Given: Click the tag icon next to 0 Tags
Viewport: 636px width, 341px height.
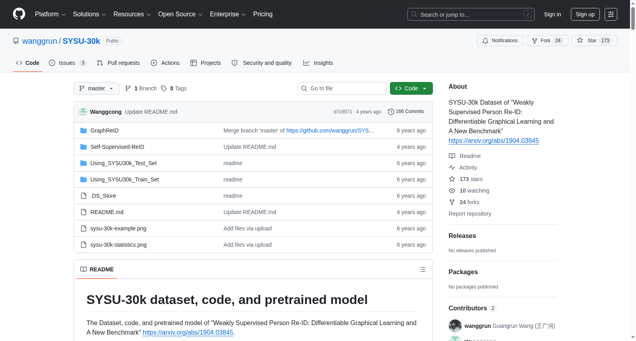Looking at the screenshot, I should coord(164,88).
